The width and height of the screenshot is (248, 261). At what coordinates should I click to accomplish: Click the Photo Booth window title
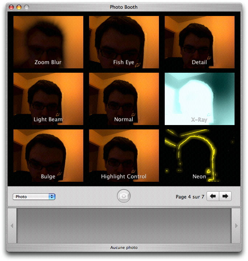[x=124, y=7]
